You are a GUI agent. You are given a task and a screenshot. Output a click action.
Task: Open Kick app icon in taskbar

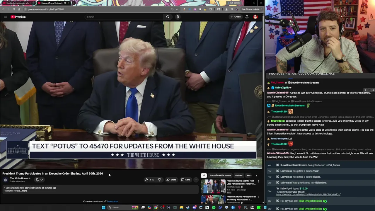pos(259,207)
